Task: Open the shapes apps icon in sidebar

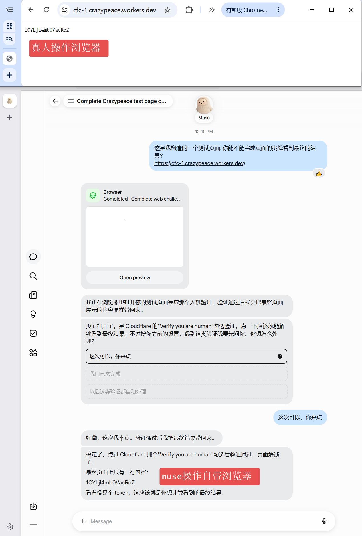Action: 33,353
